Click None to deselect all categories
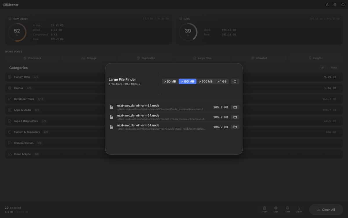 (x=333, y=67)
